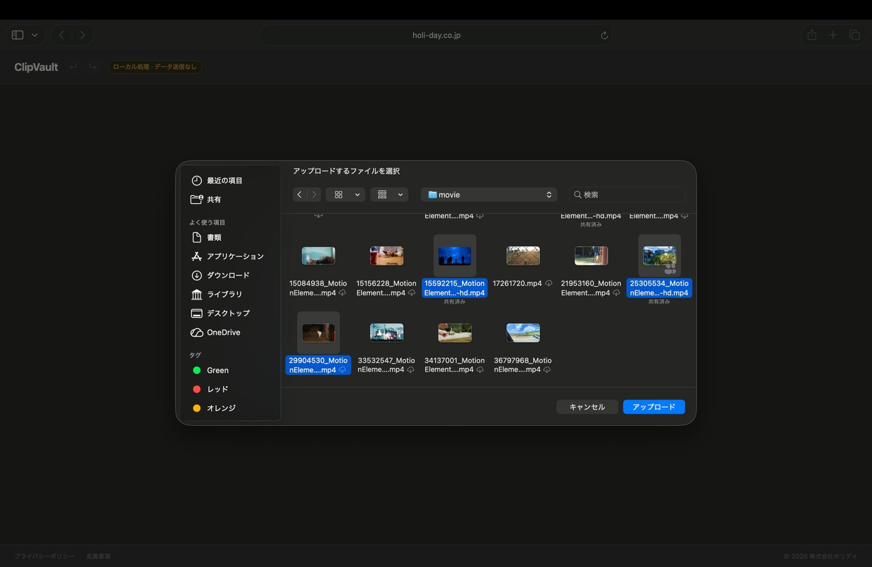Select the 25305534_MotionElement-hd.mp4 thumbnail
The height and width of the screenshot is (567, 872).
pyautogui.click(x=659, y=256)
